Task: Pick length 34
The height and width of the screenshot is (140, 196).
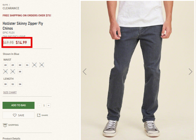Action: (20, 84)
